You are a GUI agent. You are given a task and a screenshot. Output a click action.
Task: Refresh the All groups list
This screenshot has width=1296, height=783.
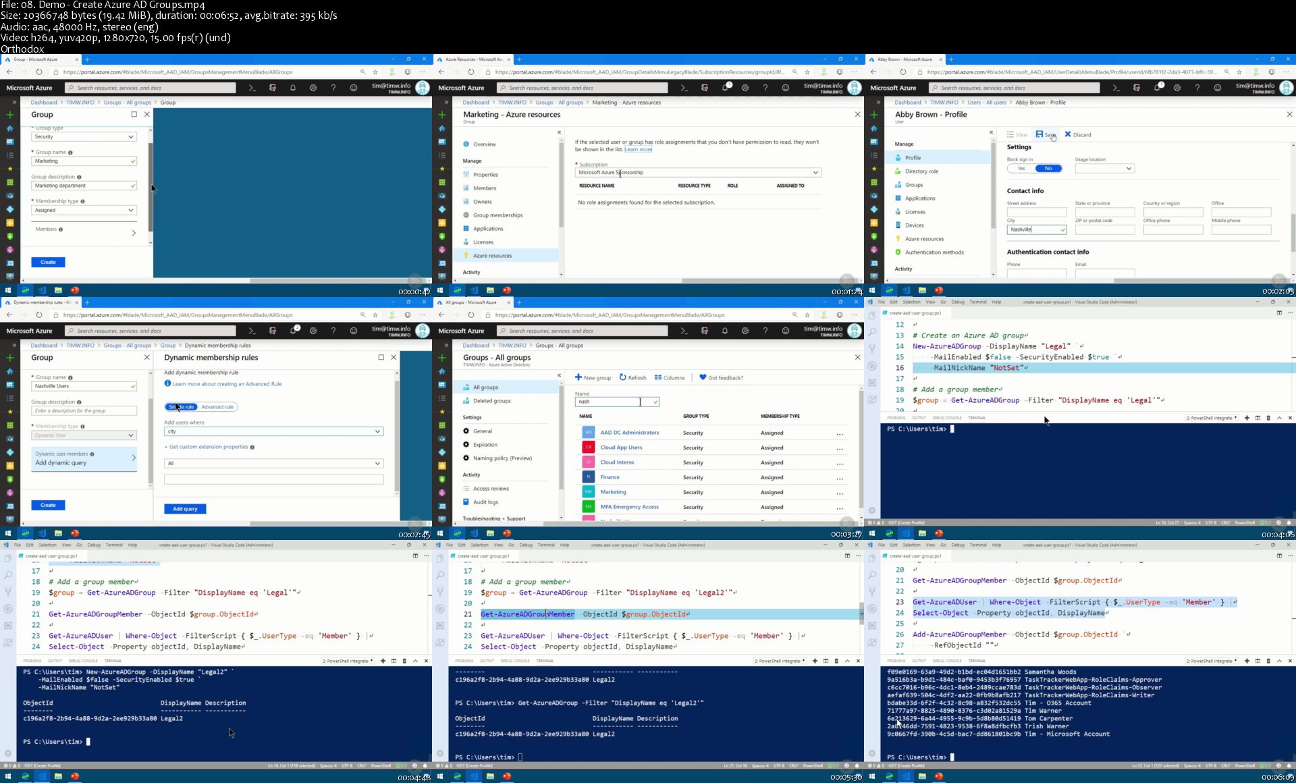(x=632, y=377)
